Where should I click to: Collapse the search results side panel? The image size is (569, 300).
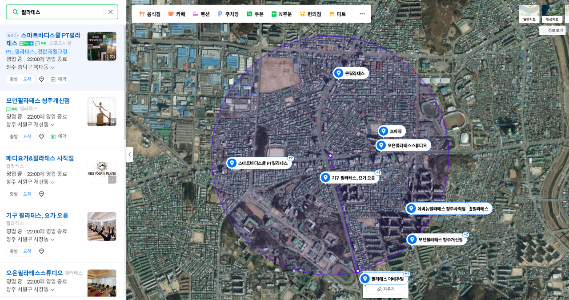point(129,155)
